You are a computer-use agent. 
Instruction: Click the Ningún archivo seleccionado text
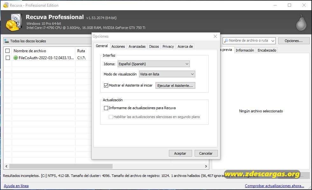pyautogui.click(x=261, y=111)
